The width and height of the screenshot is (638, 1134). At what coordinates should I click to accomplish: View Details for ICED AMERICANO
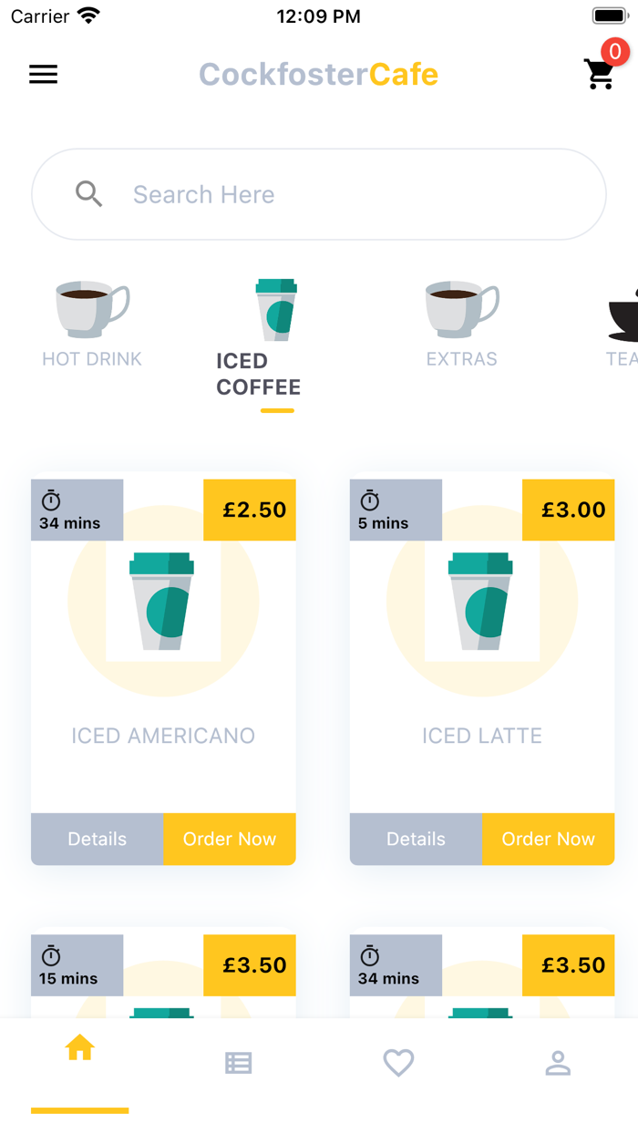[97, 839]
